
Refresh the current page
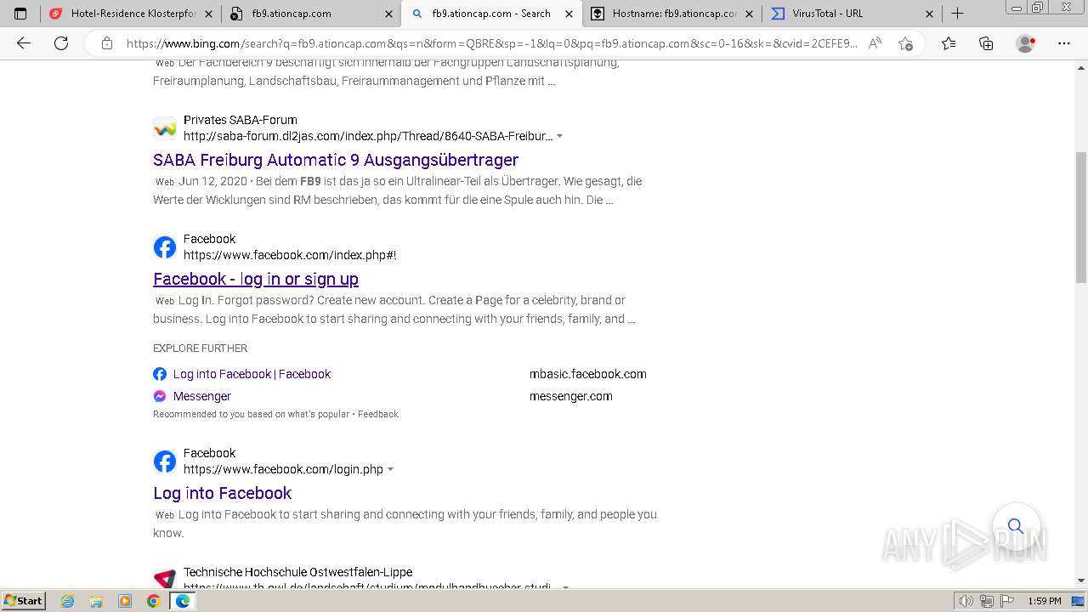(61, 43)
